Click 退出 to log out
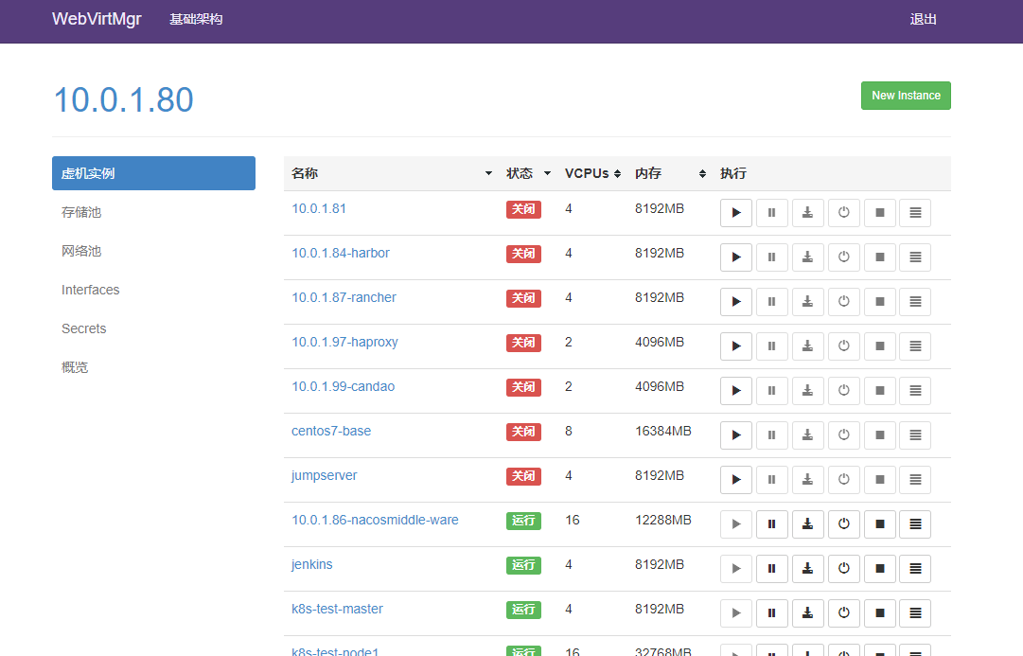The image size is (1023, 656). tap(923, 19)
